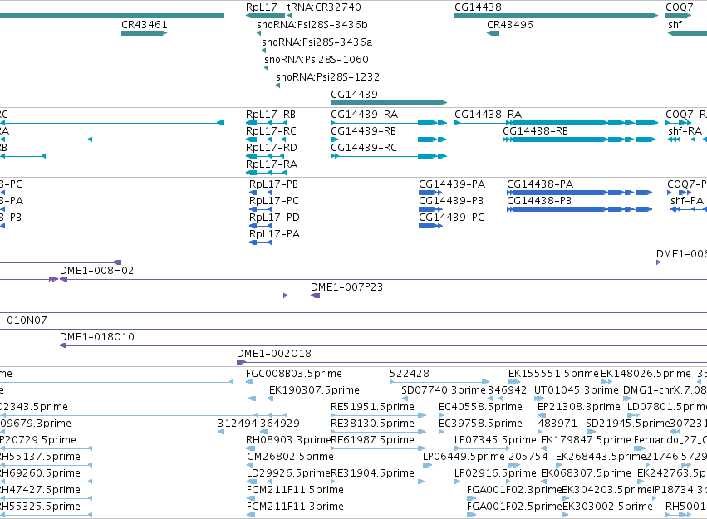Select BAC clone DME1-008H02

pyautogui.click(x=97, y=271)
